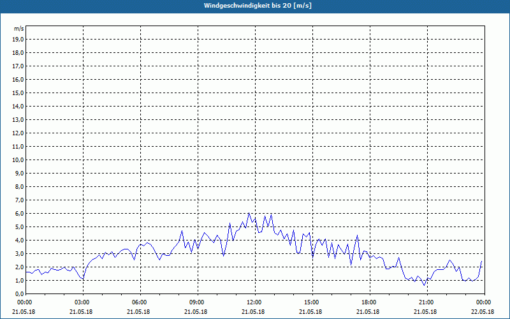Image resolution: width=510 pixels, height=319 pixels.
Task: Click the "18:00" time label
Action: tap(368, 302)
